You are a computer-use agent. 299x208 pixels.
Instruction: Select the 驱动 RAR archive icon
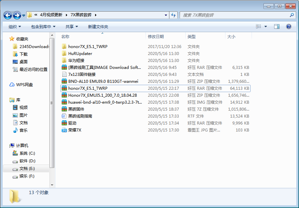point(64,123)
